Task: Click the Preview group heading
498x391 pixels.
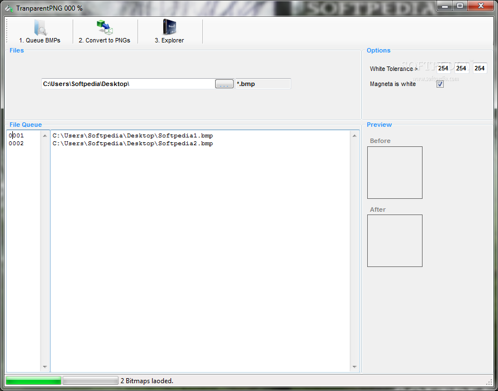Action: point(379,125)
